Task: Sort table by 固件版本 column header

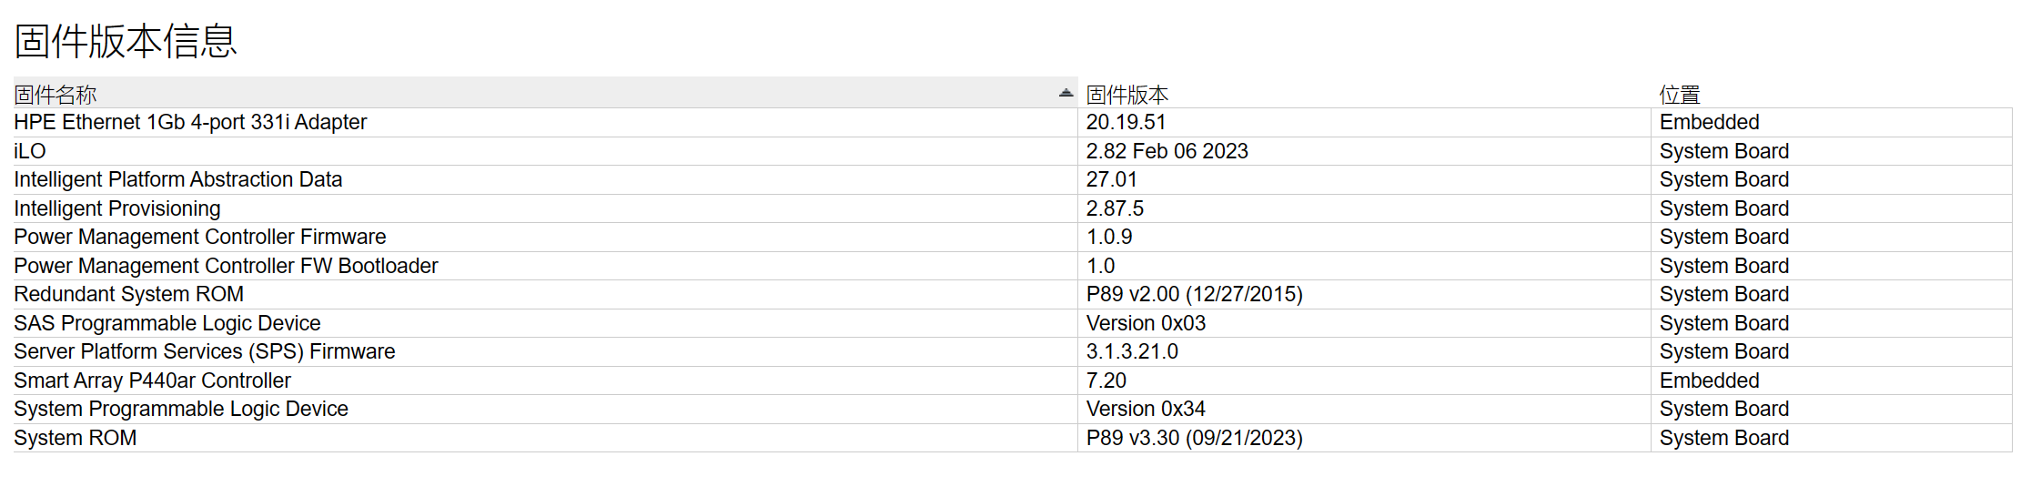Action: [x=1127, y=95]
